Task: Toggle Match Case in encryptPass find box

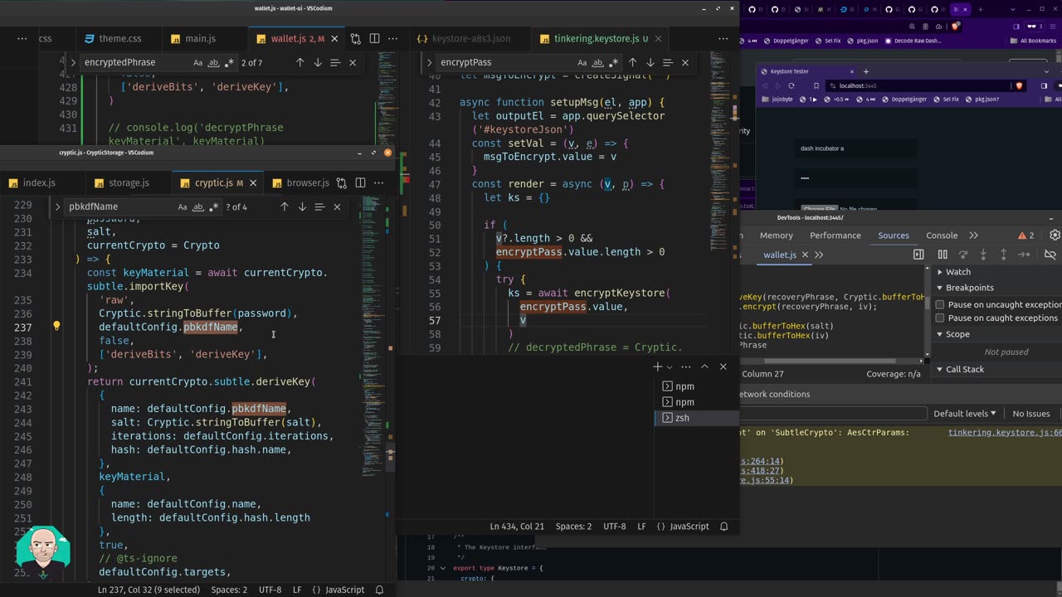Action: (582, 62)
